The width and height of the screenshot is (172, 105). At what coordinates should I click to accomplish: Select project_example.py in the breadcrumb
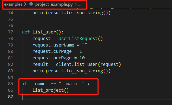click(54, 5)
